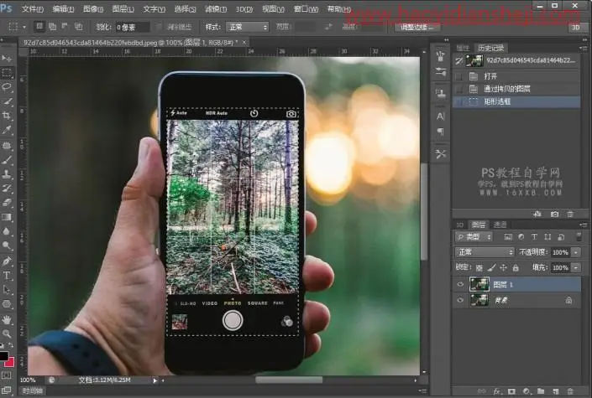This screenshot has width=592, height=398.
Task: Select the Clone Stamp tool
Action: pos(7,173)
